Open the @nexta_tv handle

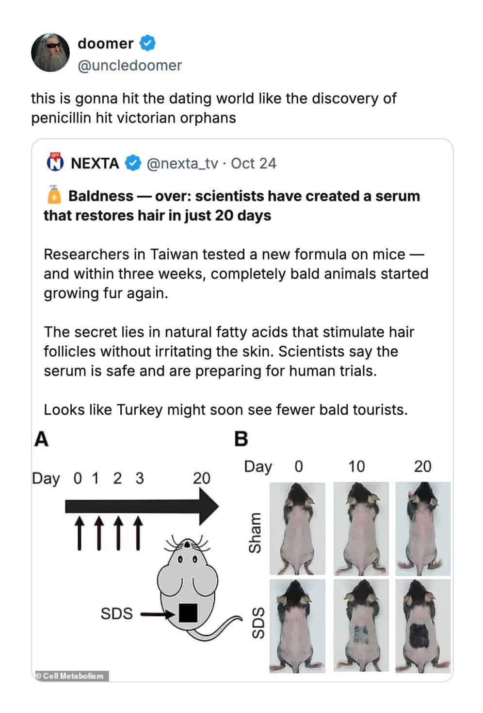pos(182,163)
